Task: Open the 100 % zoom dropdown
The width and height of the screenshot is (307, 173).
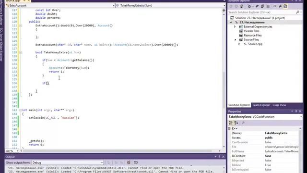Action: pos(17,151)
